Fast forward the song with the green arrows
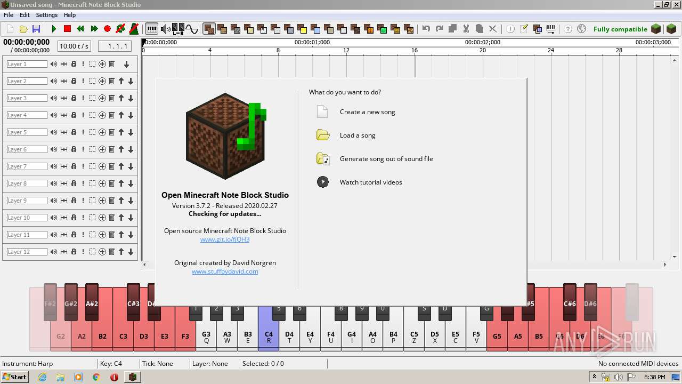 coord(94,29)
